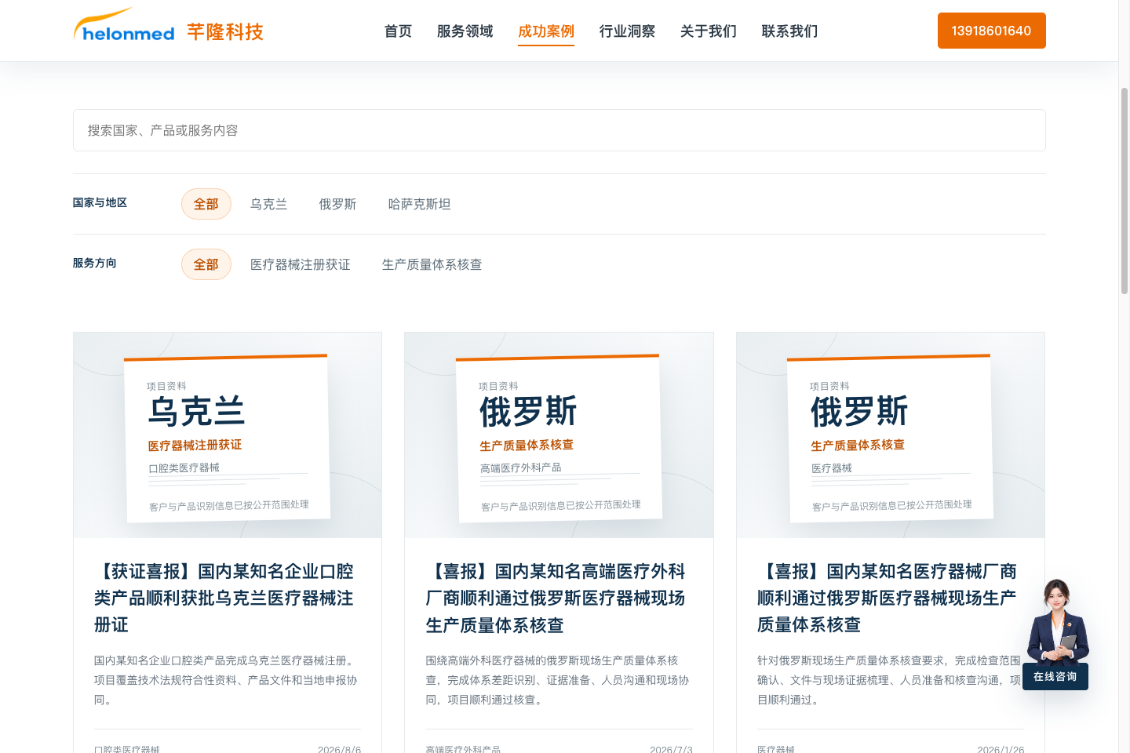Click the 2026/7/3 date text

671,750
